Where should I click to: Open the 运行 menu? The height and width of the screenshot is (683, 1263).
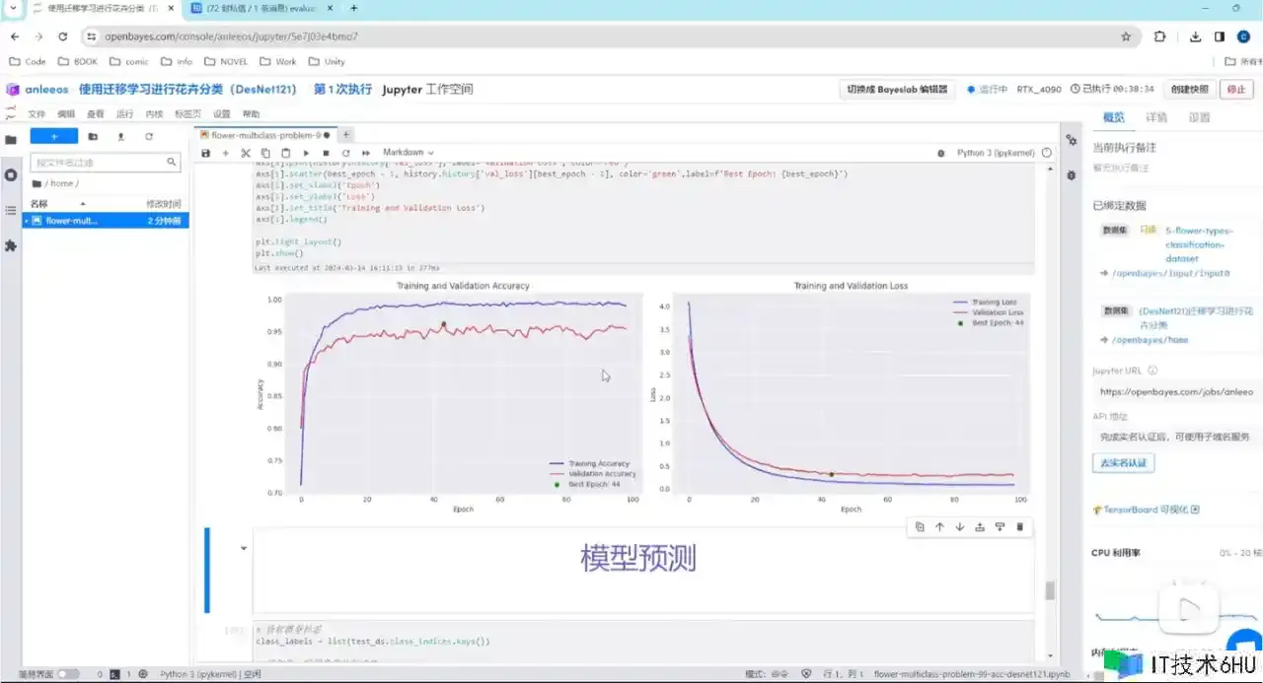tap(124, 114)
